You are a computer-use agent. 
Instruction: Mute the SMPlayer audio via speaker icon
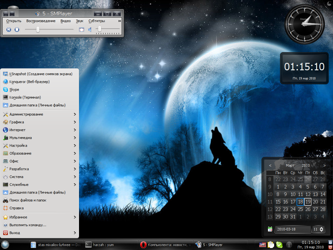[90, 30]
